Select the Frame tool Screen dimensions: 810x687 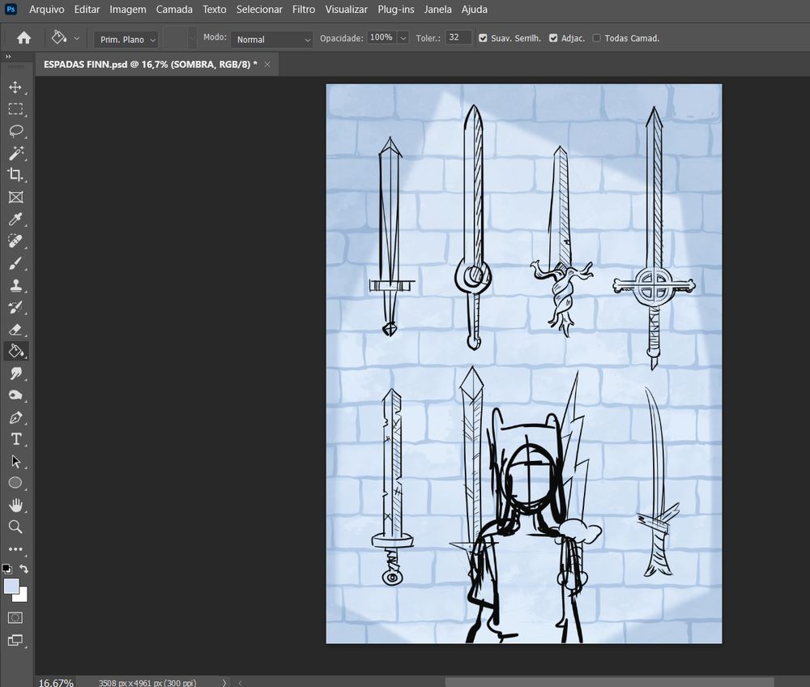15,197
